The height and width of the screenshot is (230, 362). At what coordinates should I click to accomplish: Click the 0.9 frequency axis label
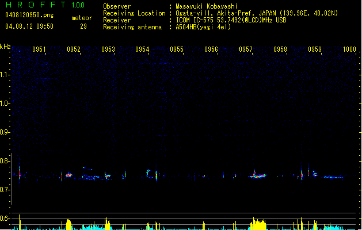coord(5,132)
